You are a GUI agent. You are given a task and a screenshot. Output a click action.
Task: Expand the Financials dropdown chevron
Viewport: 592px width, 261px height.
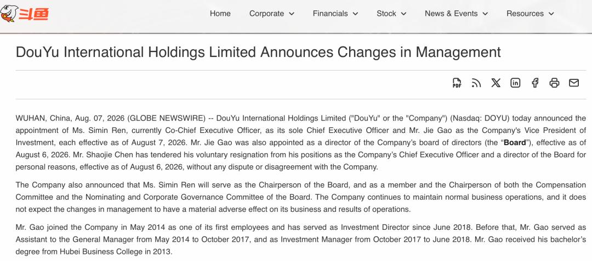tap(355, 14)
